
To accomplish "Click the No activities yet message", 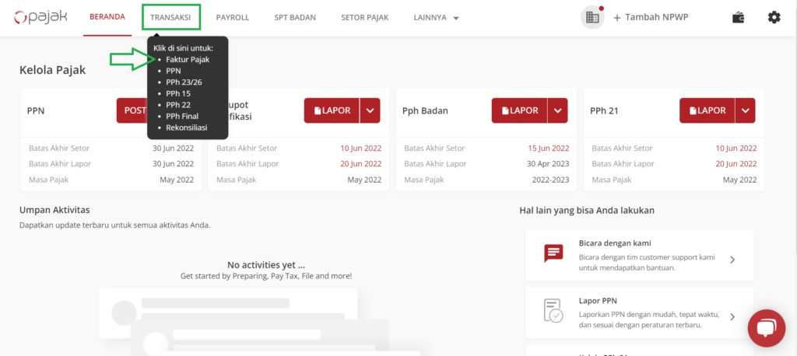I will (x=266, y=265).
